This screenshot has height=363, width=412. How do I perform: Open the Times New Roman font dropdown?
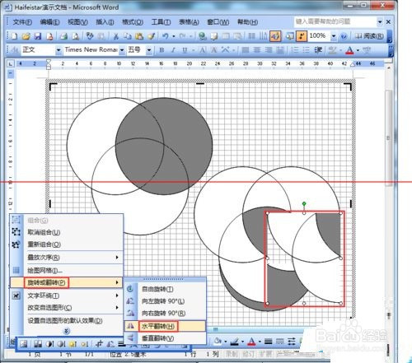pyautogui.click(x=122, y=50)
